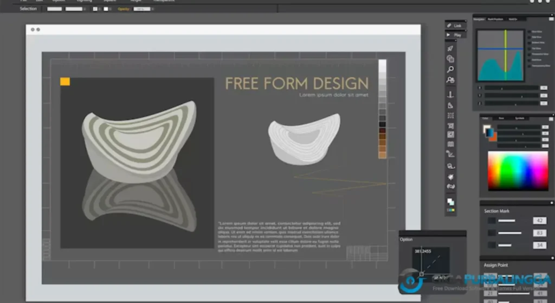Image resolution: width=555 pixels, height=303 pixels.
Task: Switch to the Color tab
Action: pos(485,118)
